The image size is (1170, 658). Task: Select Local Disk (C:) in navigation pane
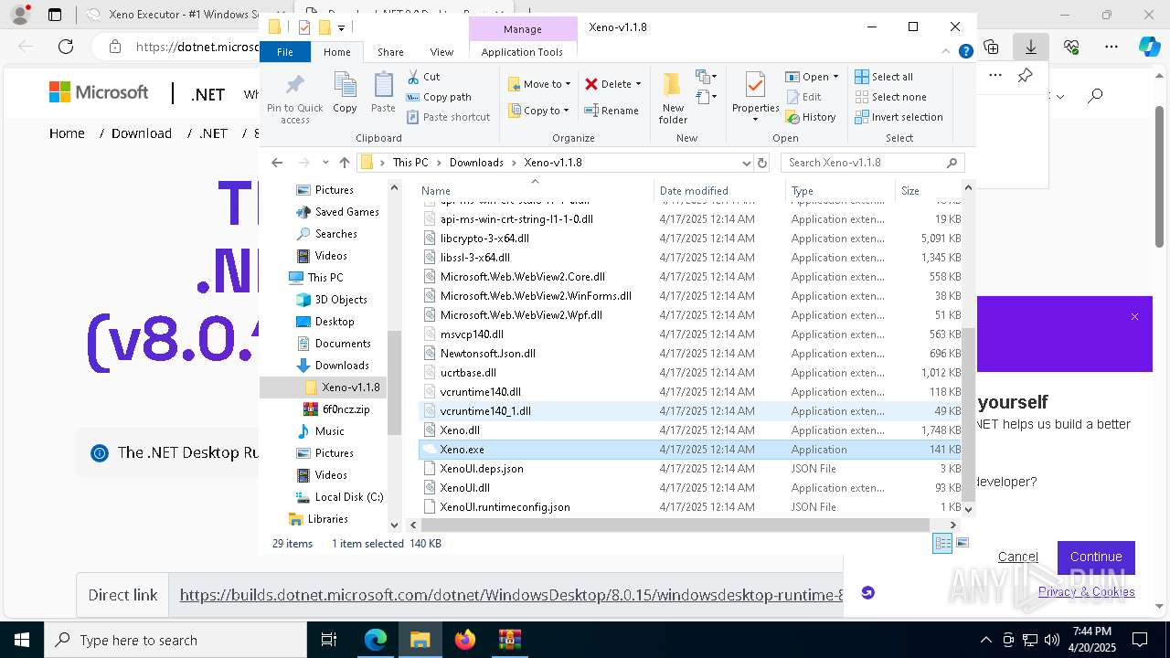click(339, 497)
